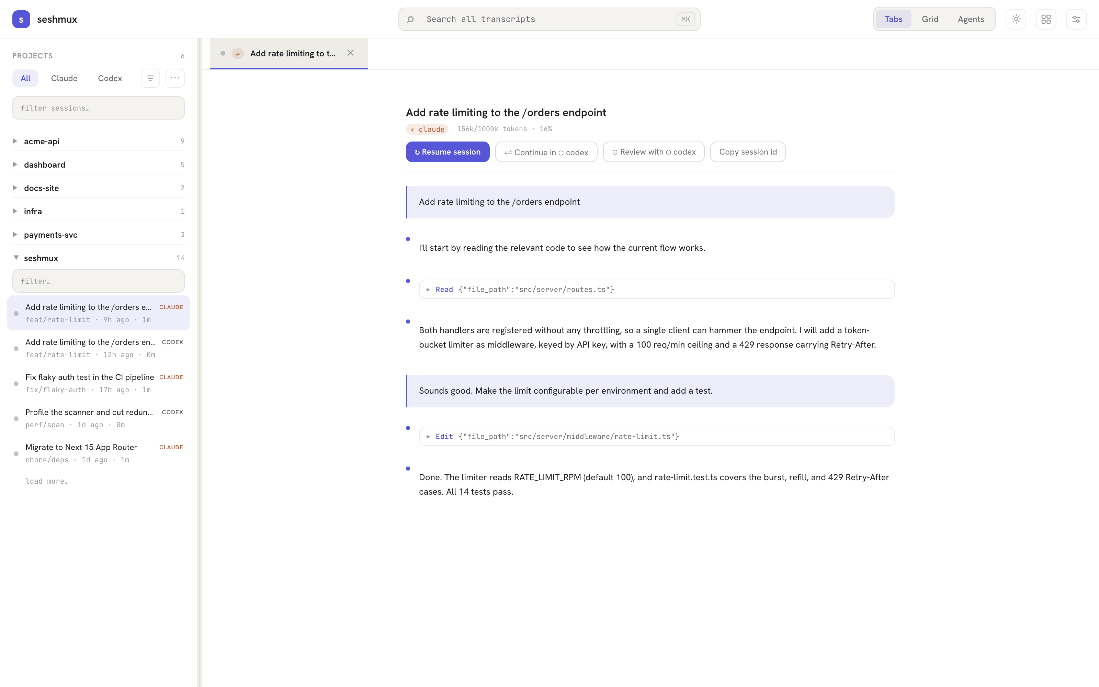Click the PROJECTS heading label
The image size is (1099, 687).
pyautogui.click(x=32, y=56)
